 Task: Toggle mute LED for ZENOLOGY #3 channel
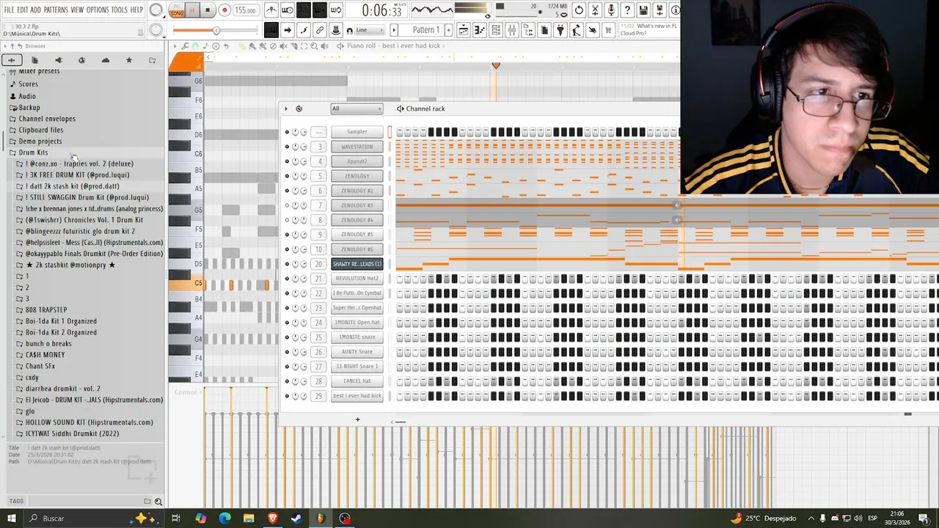coord(287,205)
